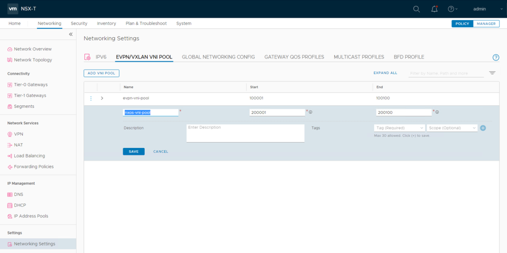This screenshot has width=507, height=253.
Task: Open the Tag (Required) dropdown
Action: [398, 128]
